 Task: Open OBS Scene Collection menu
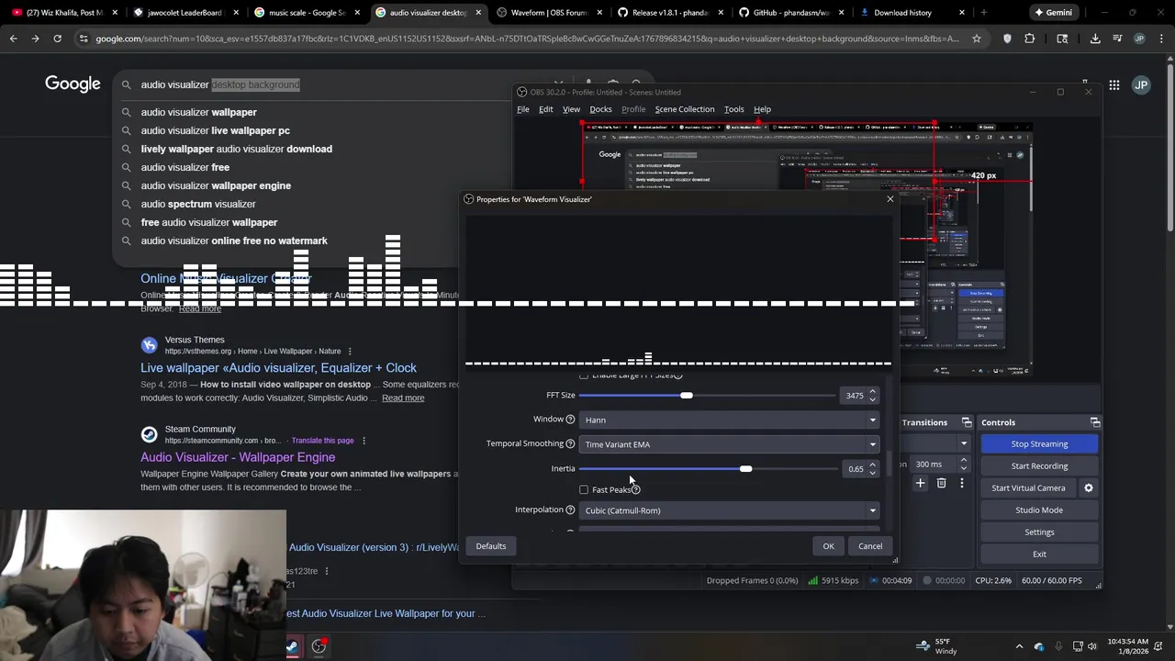[x=684, y=109]
